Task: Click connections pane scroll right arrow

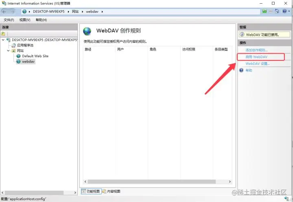Action: click(x=75, y=193)
